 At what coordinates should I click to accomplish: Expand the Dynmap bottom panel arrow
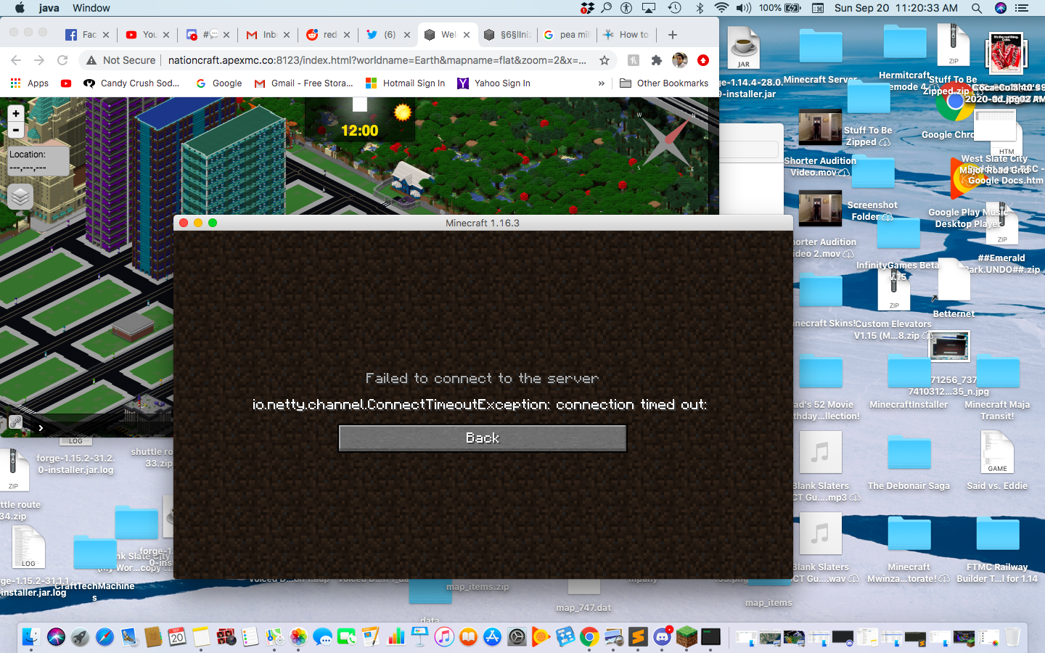pyautogui.click(x=41, y=428)
